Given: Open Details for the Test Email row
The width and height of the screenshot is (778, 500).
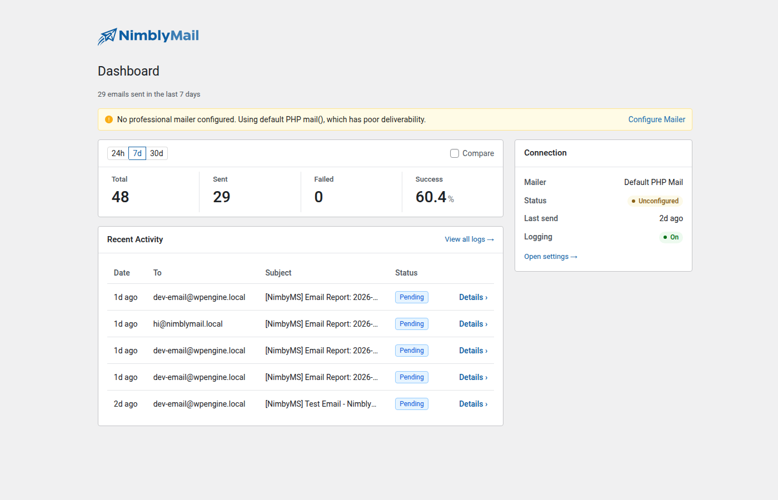Looking at the screenshot, I should 473,404.
